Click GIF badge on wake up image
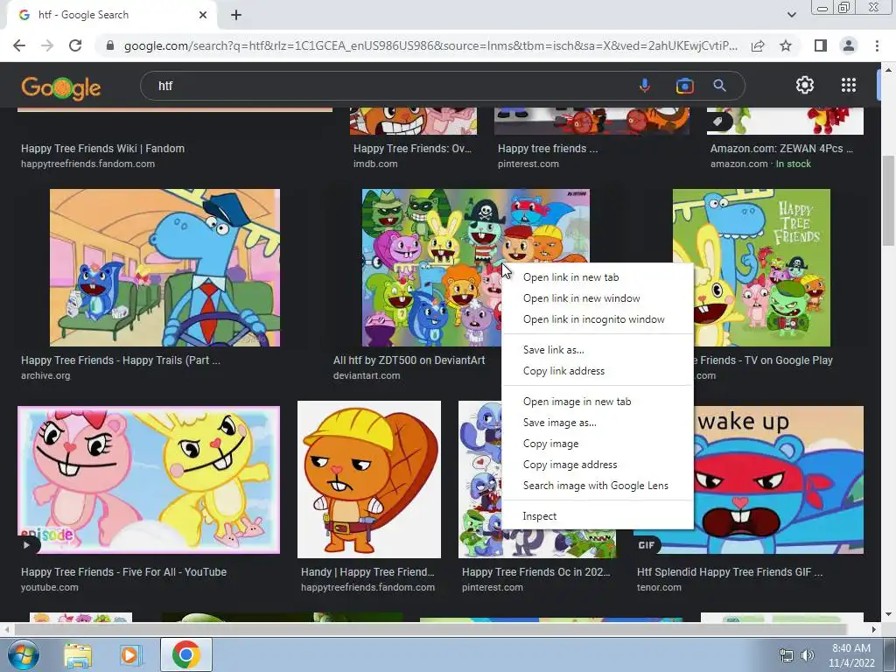 click(x=647, y=545)
